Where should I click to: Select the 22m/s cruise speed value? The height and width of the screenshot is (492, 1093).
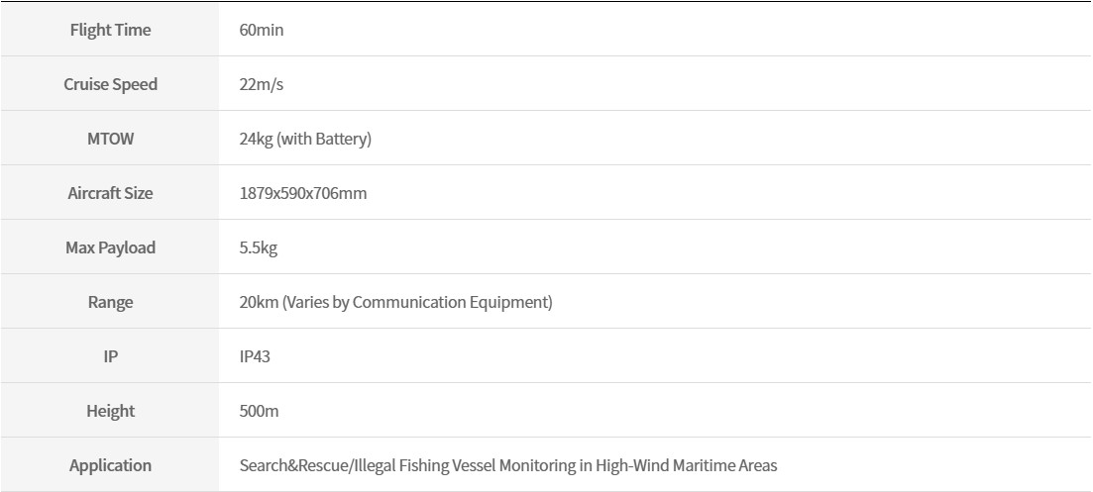tap(262, 84)
